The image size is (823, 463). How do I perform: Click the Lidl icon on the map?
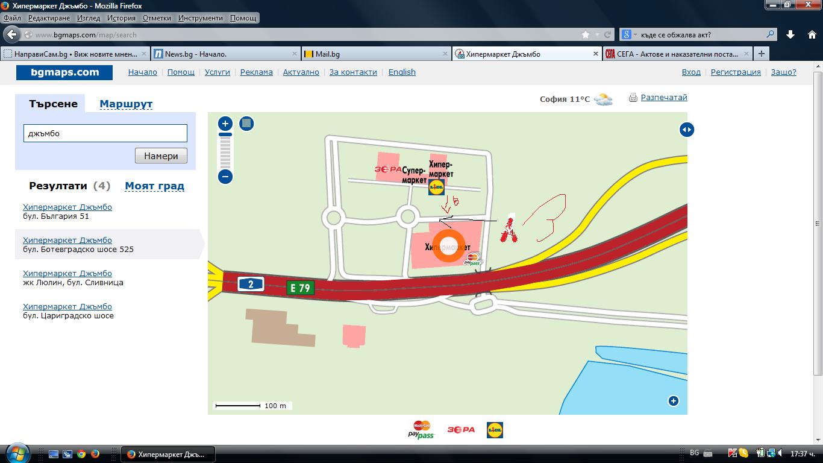tap(436, 187)
